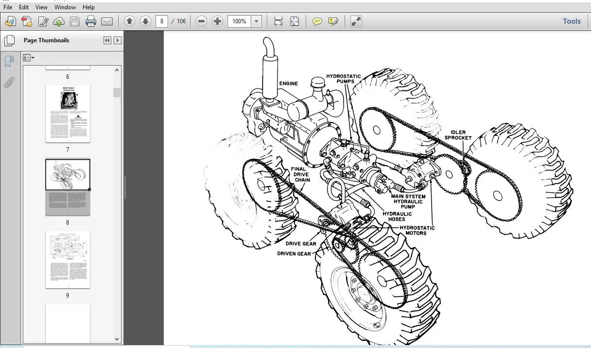This screenshot has height=348, width=591.
Task: Click the 'FINAL DRIVE CHAIN' diagram label
Action: pyautogui.click(x=299, y=174)
